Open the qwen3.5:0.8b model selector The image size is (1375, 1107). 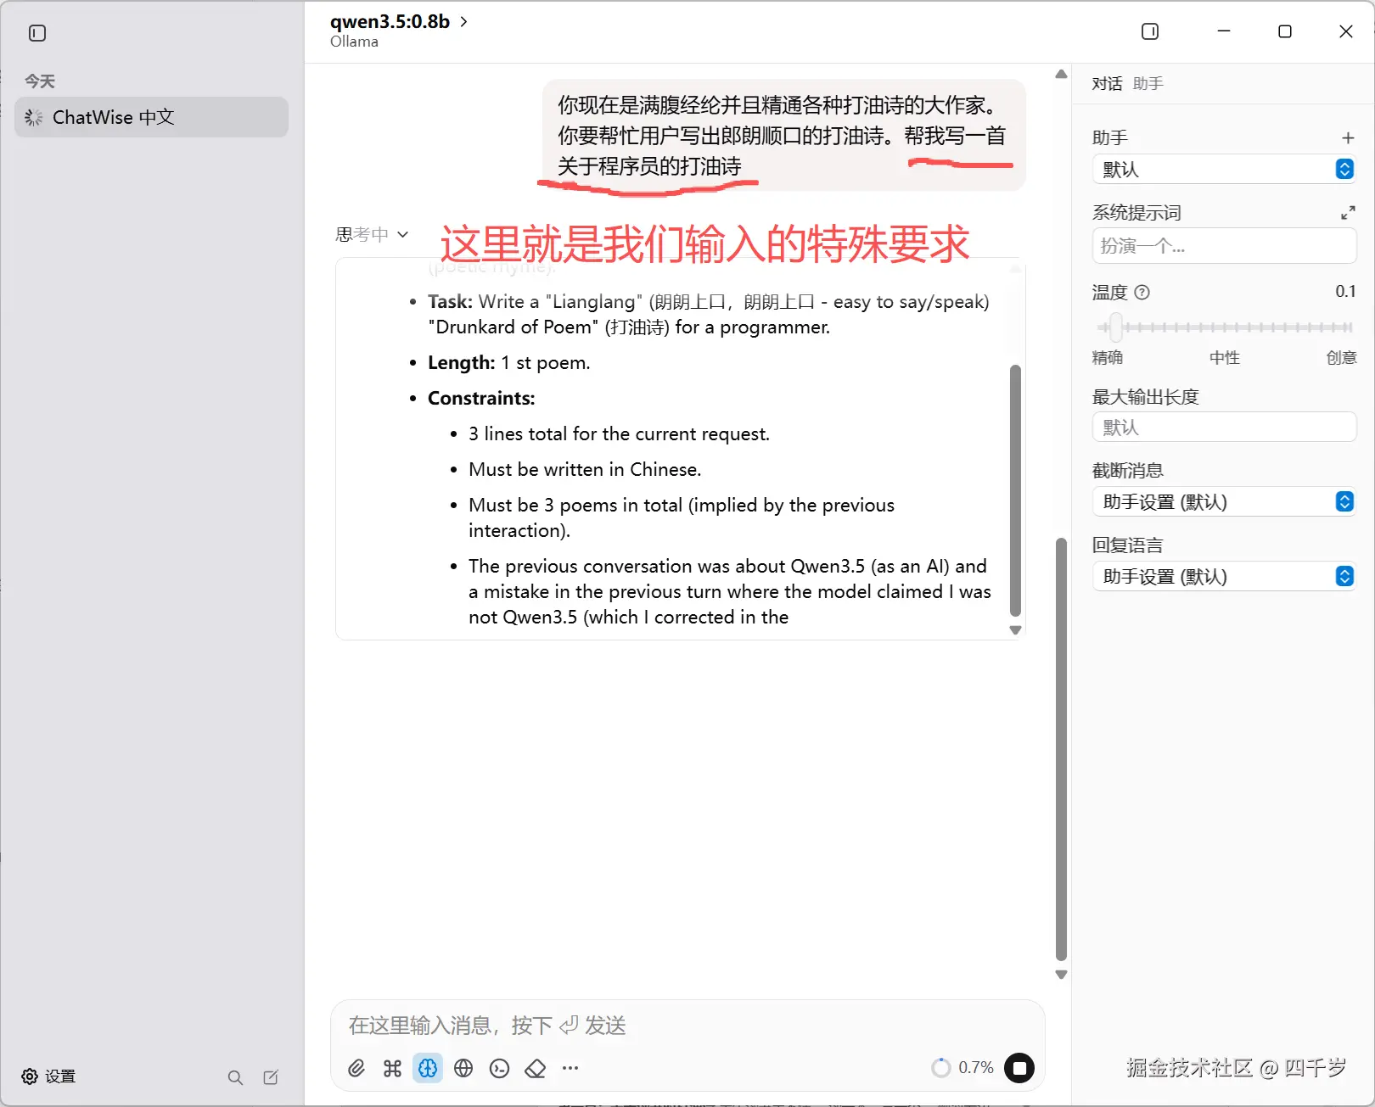click(x=399, y=22)
